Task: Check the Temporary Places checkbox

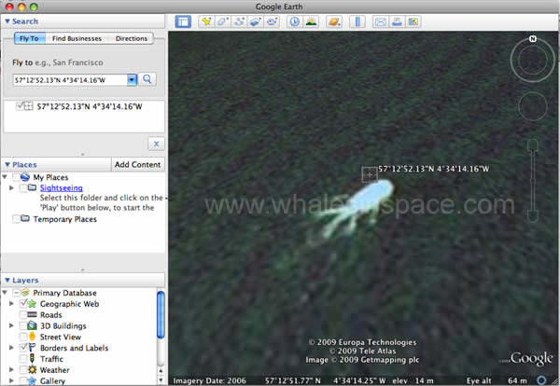Action: click(x=16, y=219)
